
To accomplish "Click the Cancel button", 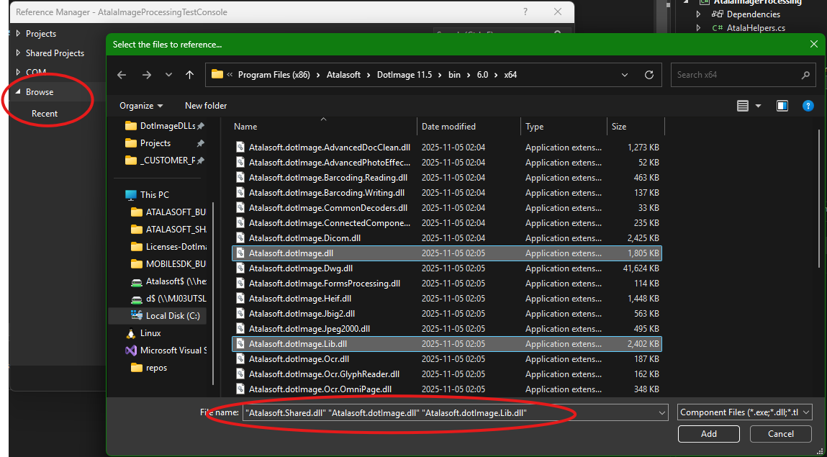I will point(780,434).
